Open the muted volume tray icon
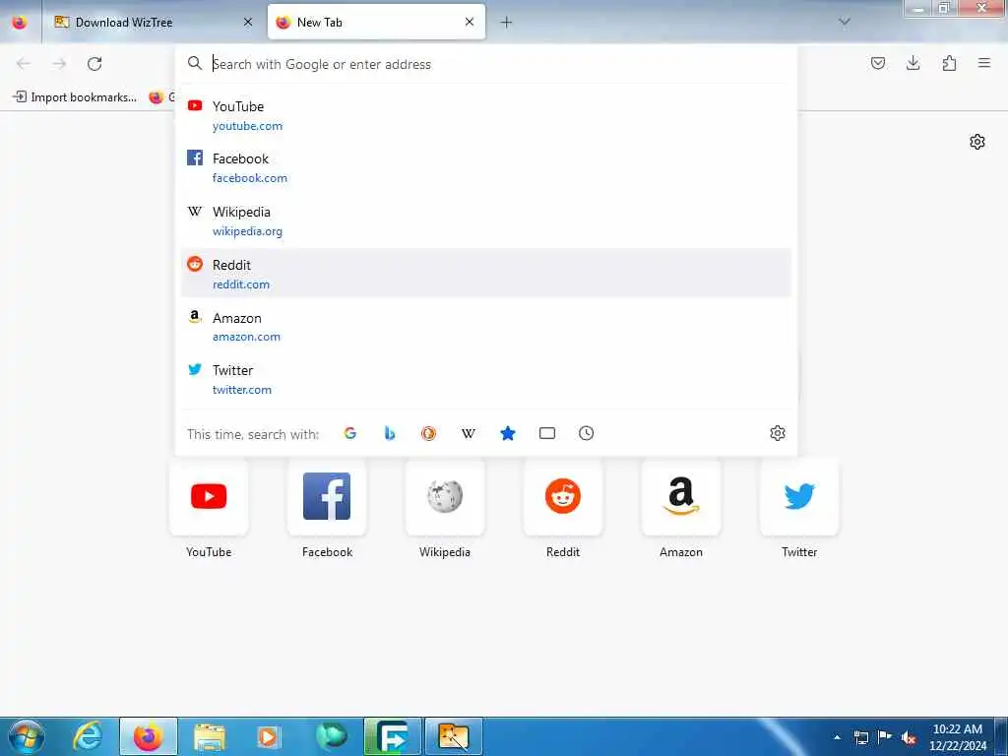Screen dimensions: 1008x756 tap(909, 737)
